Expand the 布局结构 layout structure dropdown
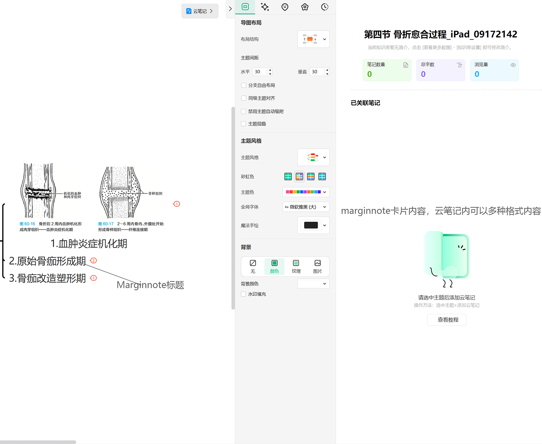This screenshot has height=444, width=542. [313, 39]
